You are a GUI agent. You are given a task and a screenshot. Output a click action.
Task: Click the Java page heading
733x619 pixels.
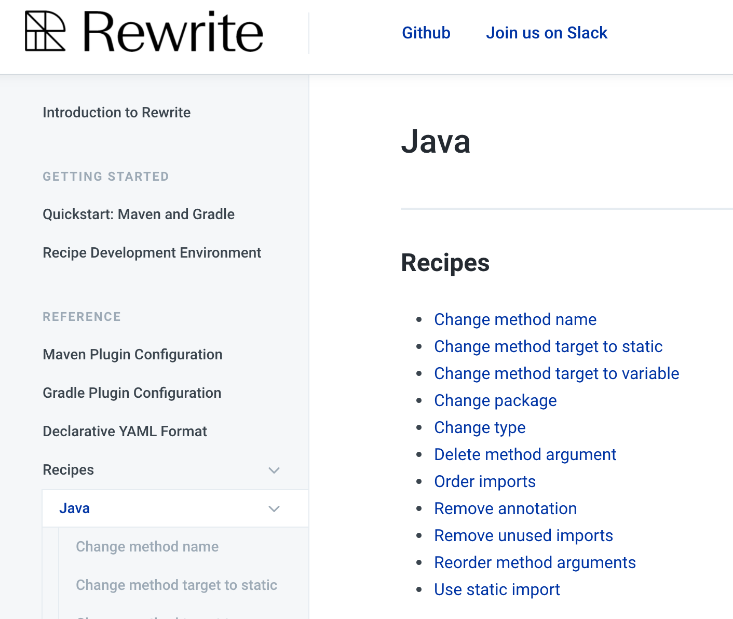pyautogui.click(x=436, y=141)
